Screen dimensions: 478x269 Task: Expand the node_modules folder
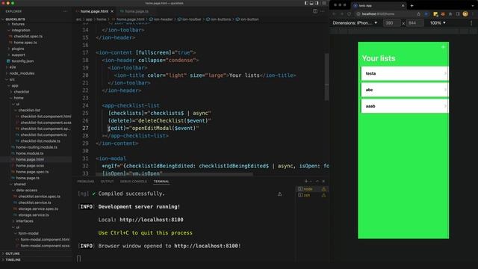pos(22,73)
